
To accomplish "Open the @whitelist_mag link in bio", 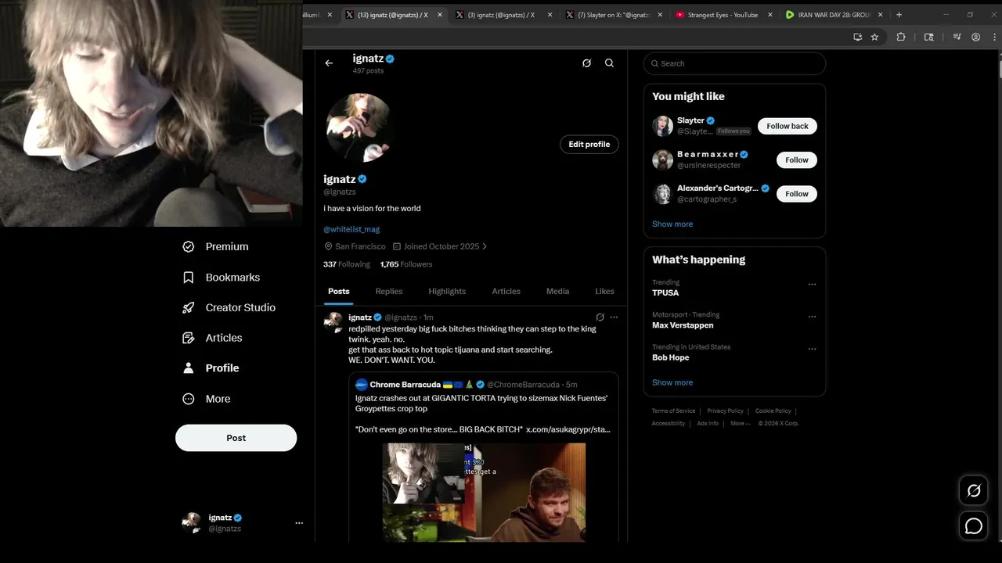I will coord(351,229).
